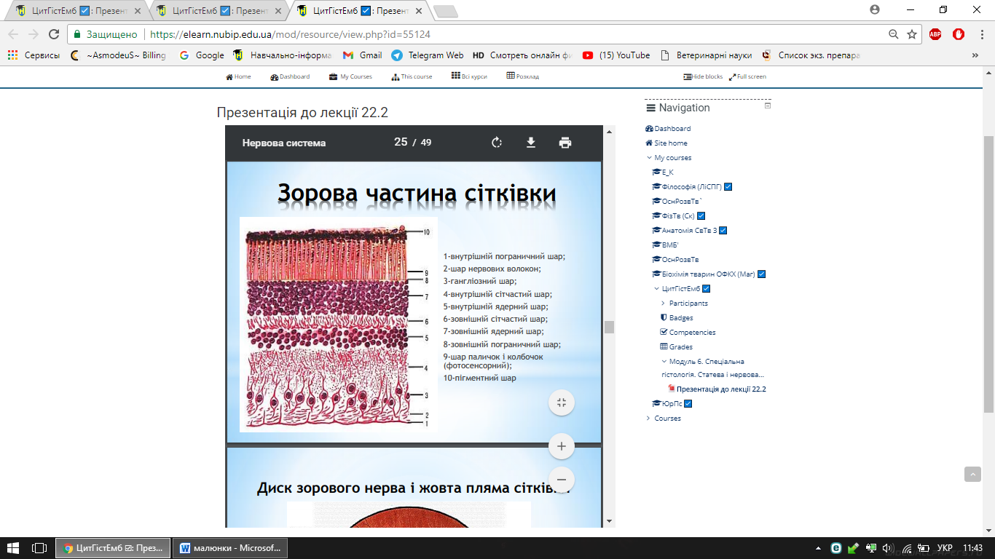Click the PDF viewer vertical scrollbar thumb
This screenshot has width=995, height=559.
tap(610, 327)
